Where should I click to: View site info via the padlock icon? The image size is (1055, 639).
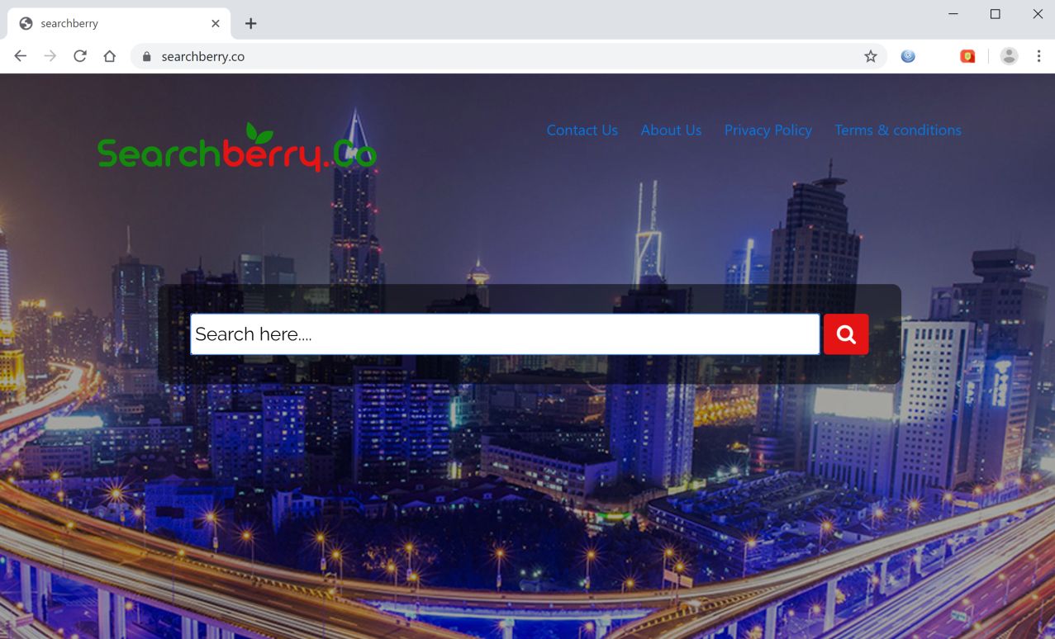pyautogui.click(x=147, y=57)
